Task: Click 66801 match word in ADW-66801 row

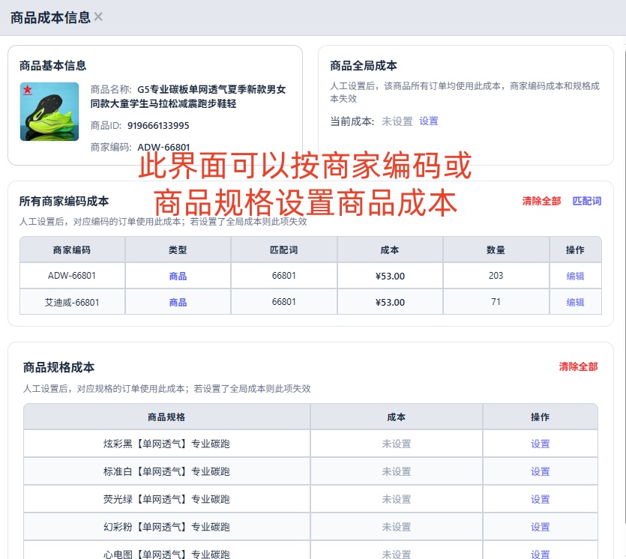Action: (x=284, y=275)
